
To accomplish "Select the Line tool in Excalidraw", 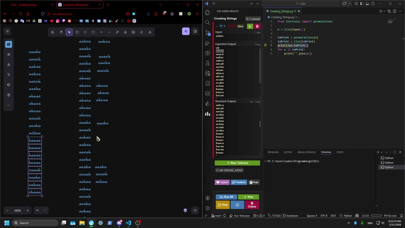I will (109, 32).
